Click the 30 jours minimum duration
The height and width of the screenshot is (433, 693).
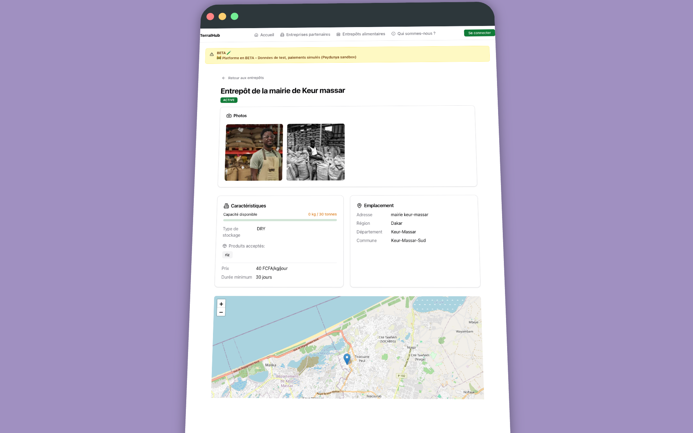264,277
